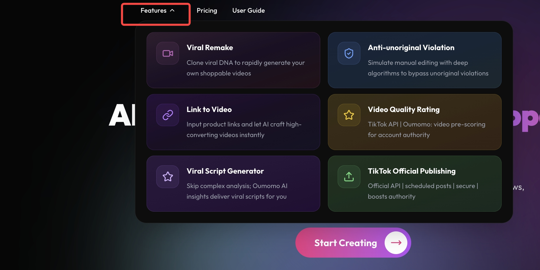Viewport: 540px width, 270px height.
Task: Choose the Video Quality Rating heading
Action: point(404,110)
